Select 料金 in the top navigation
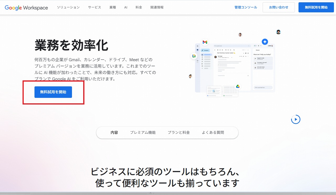This screenshot has width=336, height=195. [139, 7]
